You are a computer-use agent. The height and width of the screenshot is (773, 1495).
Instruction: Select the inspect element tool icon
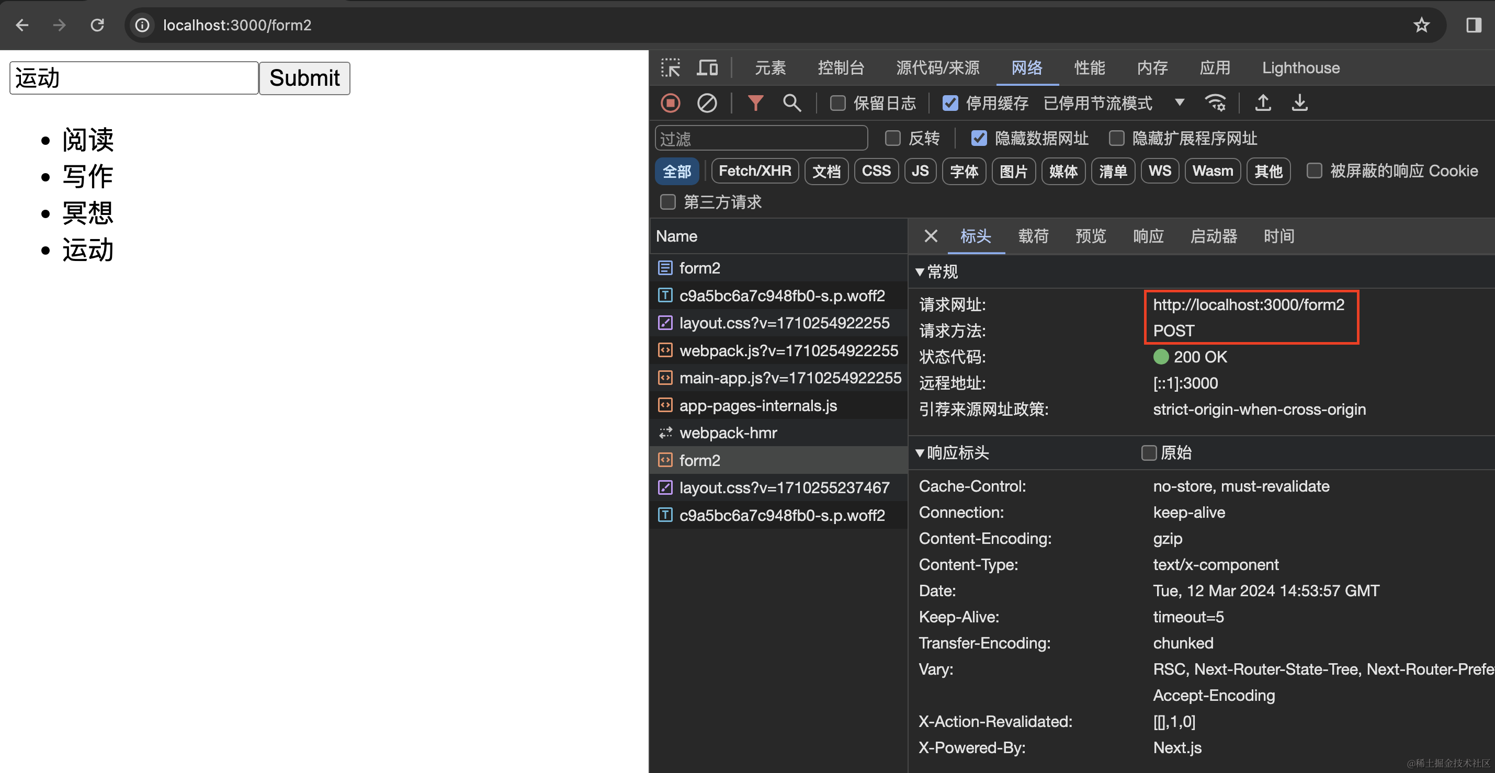670,68
